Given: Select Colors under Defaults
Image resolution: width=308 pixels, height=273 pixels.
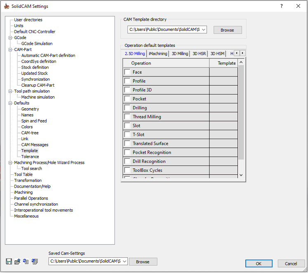Looking at the screenshot, I should [x=27, y=127].
